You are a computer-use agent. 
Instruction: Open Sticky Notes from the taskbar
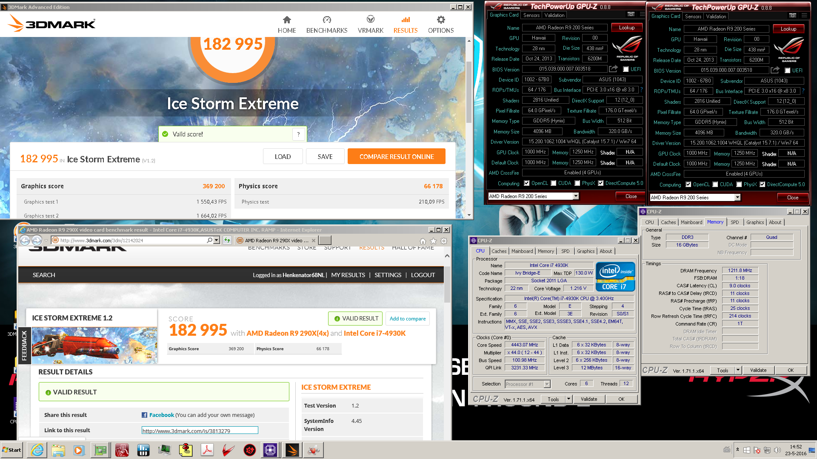pos(186,450)
